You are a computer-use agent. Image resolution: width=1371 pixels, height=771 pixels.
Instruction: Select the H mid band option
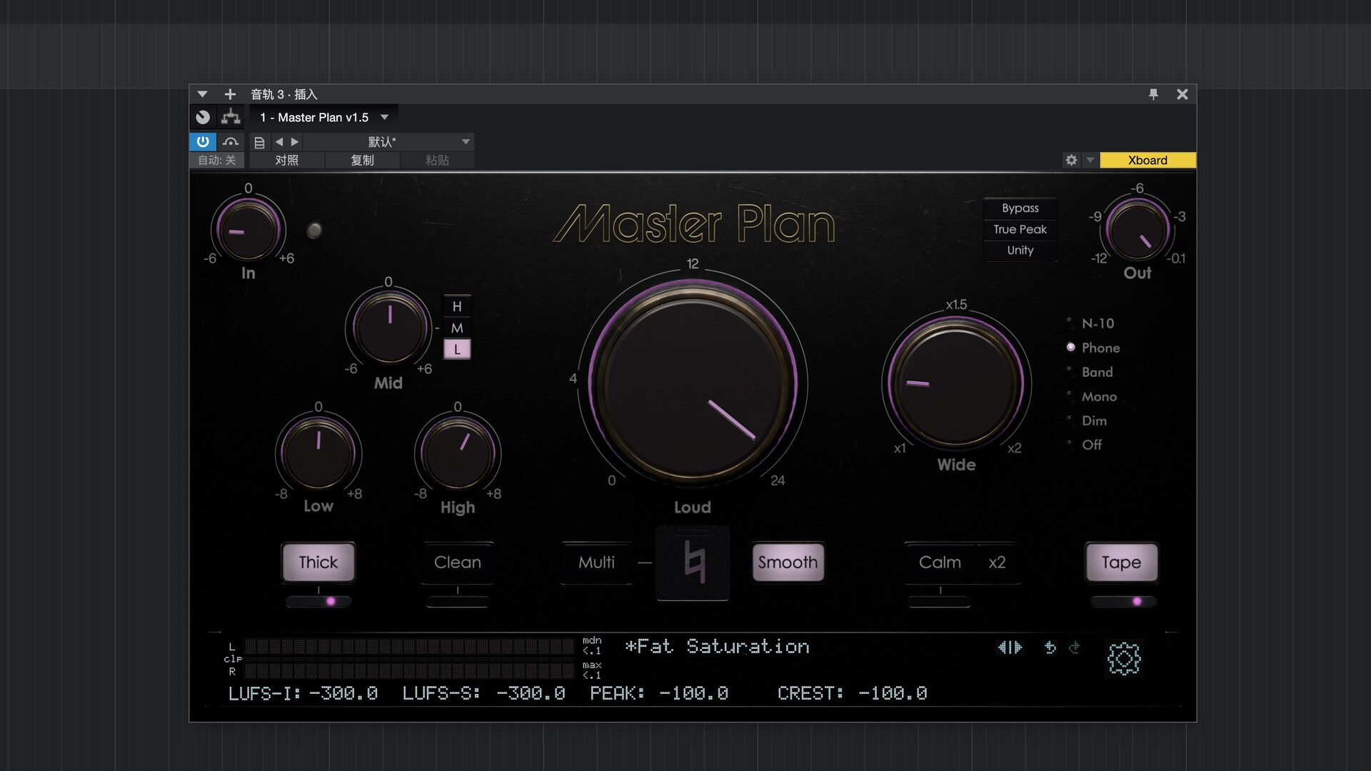[457, 306]
